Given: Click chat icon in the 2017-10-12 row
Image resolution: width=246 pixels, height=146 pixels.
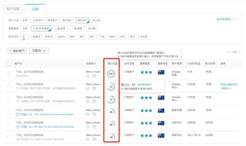Looking at the screenshot, I should coord(88,139).
